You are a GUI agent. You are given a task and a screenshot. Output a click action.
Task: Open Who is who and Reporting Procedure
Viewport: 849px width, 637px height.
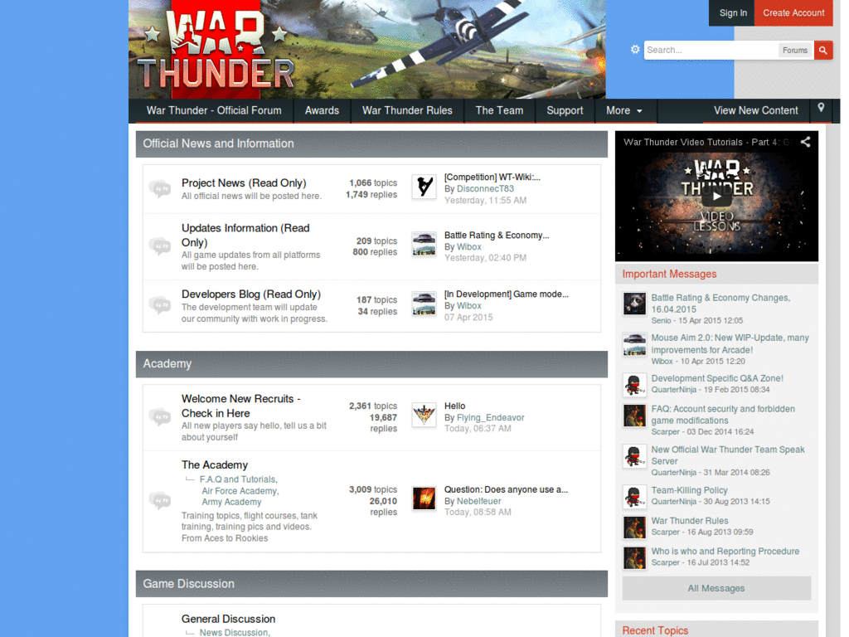click(x=725, y=552)
